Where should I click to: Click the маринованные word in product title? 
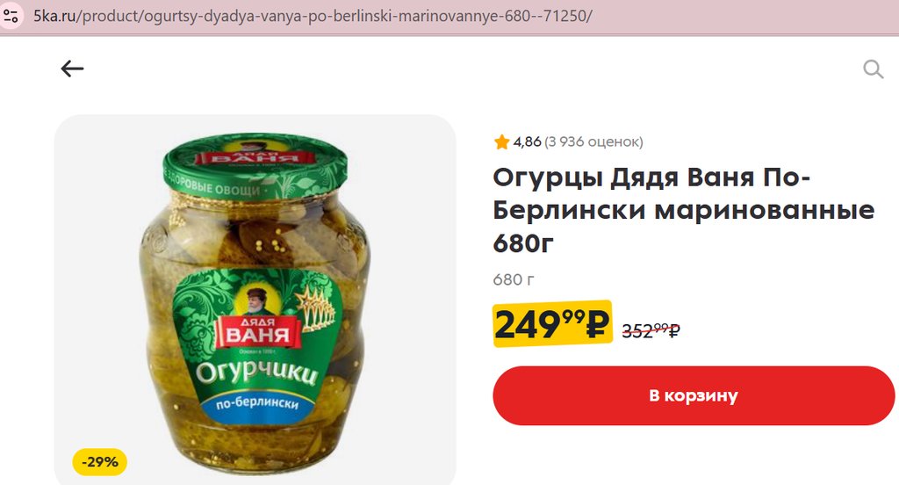click(765, 210)
